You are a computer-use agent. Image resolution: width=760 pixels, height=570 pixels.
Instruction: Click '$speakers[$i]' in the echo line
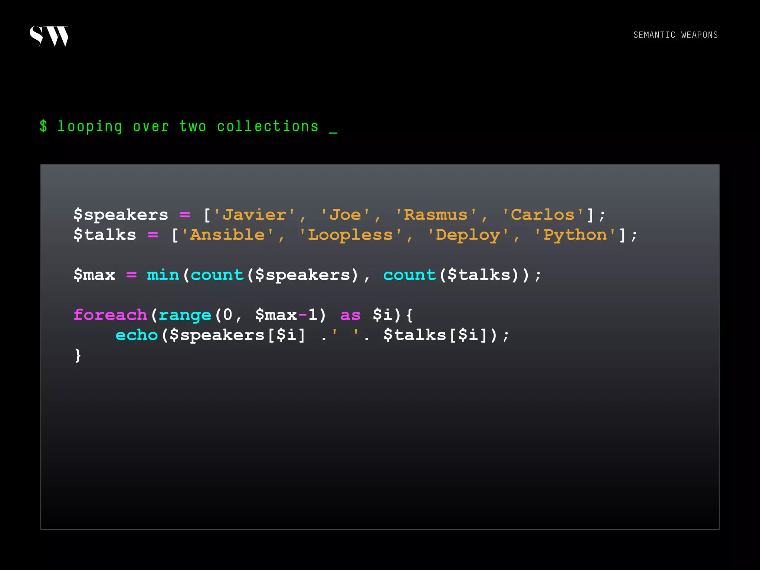click(237, 335)
